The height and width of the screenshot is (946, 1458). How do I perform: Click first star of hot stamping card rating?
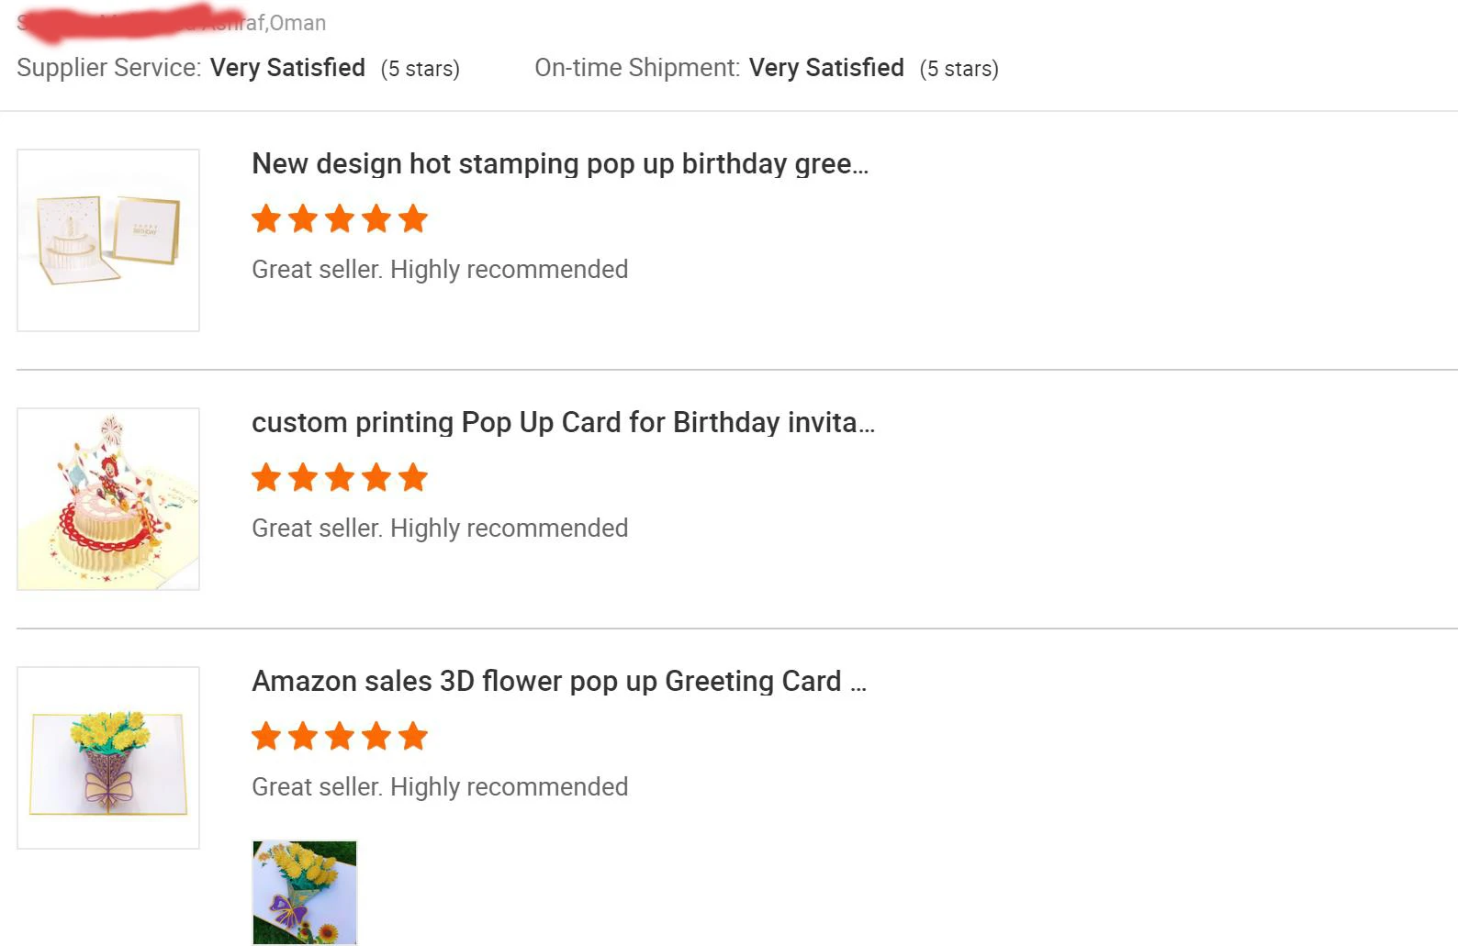tap(266, 218)
